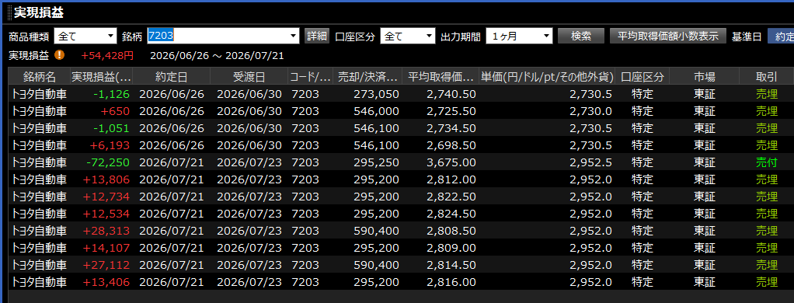This screenshot has width=794, height=303.
Task: Click the コード column header
Action: pyautogui.click(x=310, y=77)
